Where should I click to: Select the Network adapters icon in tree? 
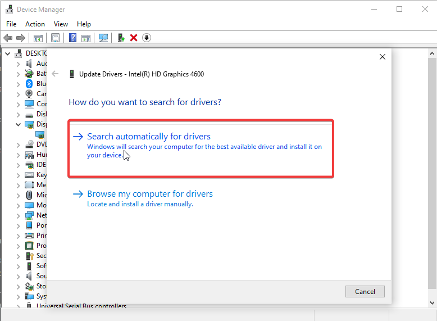29,215
